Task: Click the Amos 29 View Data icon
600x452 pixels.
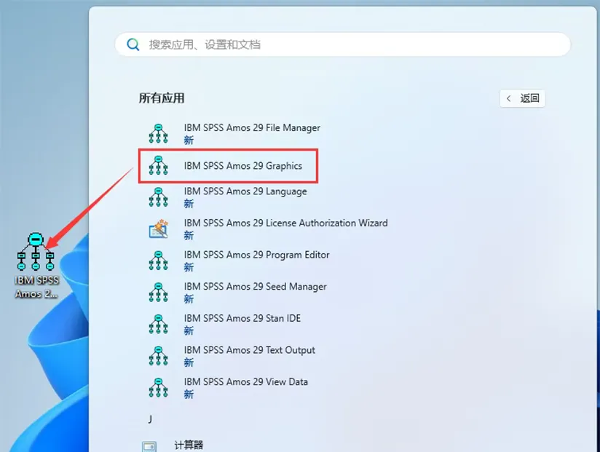Action: coord(159,388)
